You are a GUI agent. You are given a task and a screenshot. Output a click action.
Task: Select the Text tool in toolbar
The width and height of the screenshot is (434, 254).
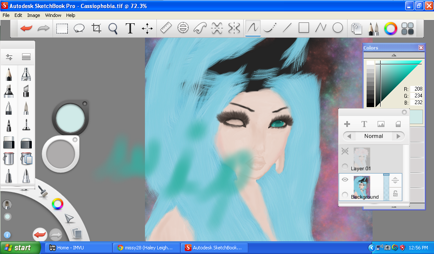tap(130, 28)
